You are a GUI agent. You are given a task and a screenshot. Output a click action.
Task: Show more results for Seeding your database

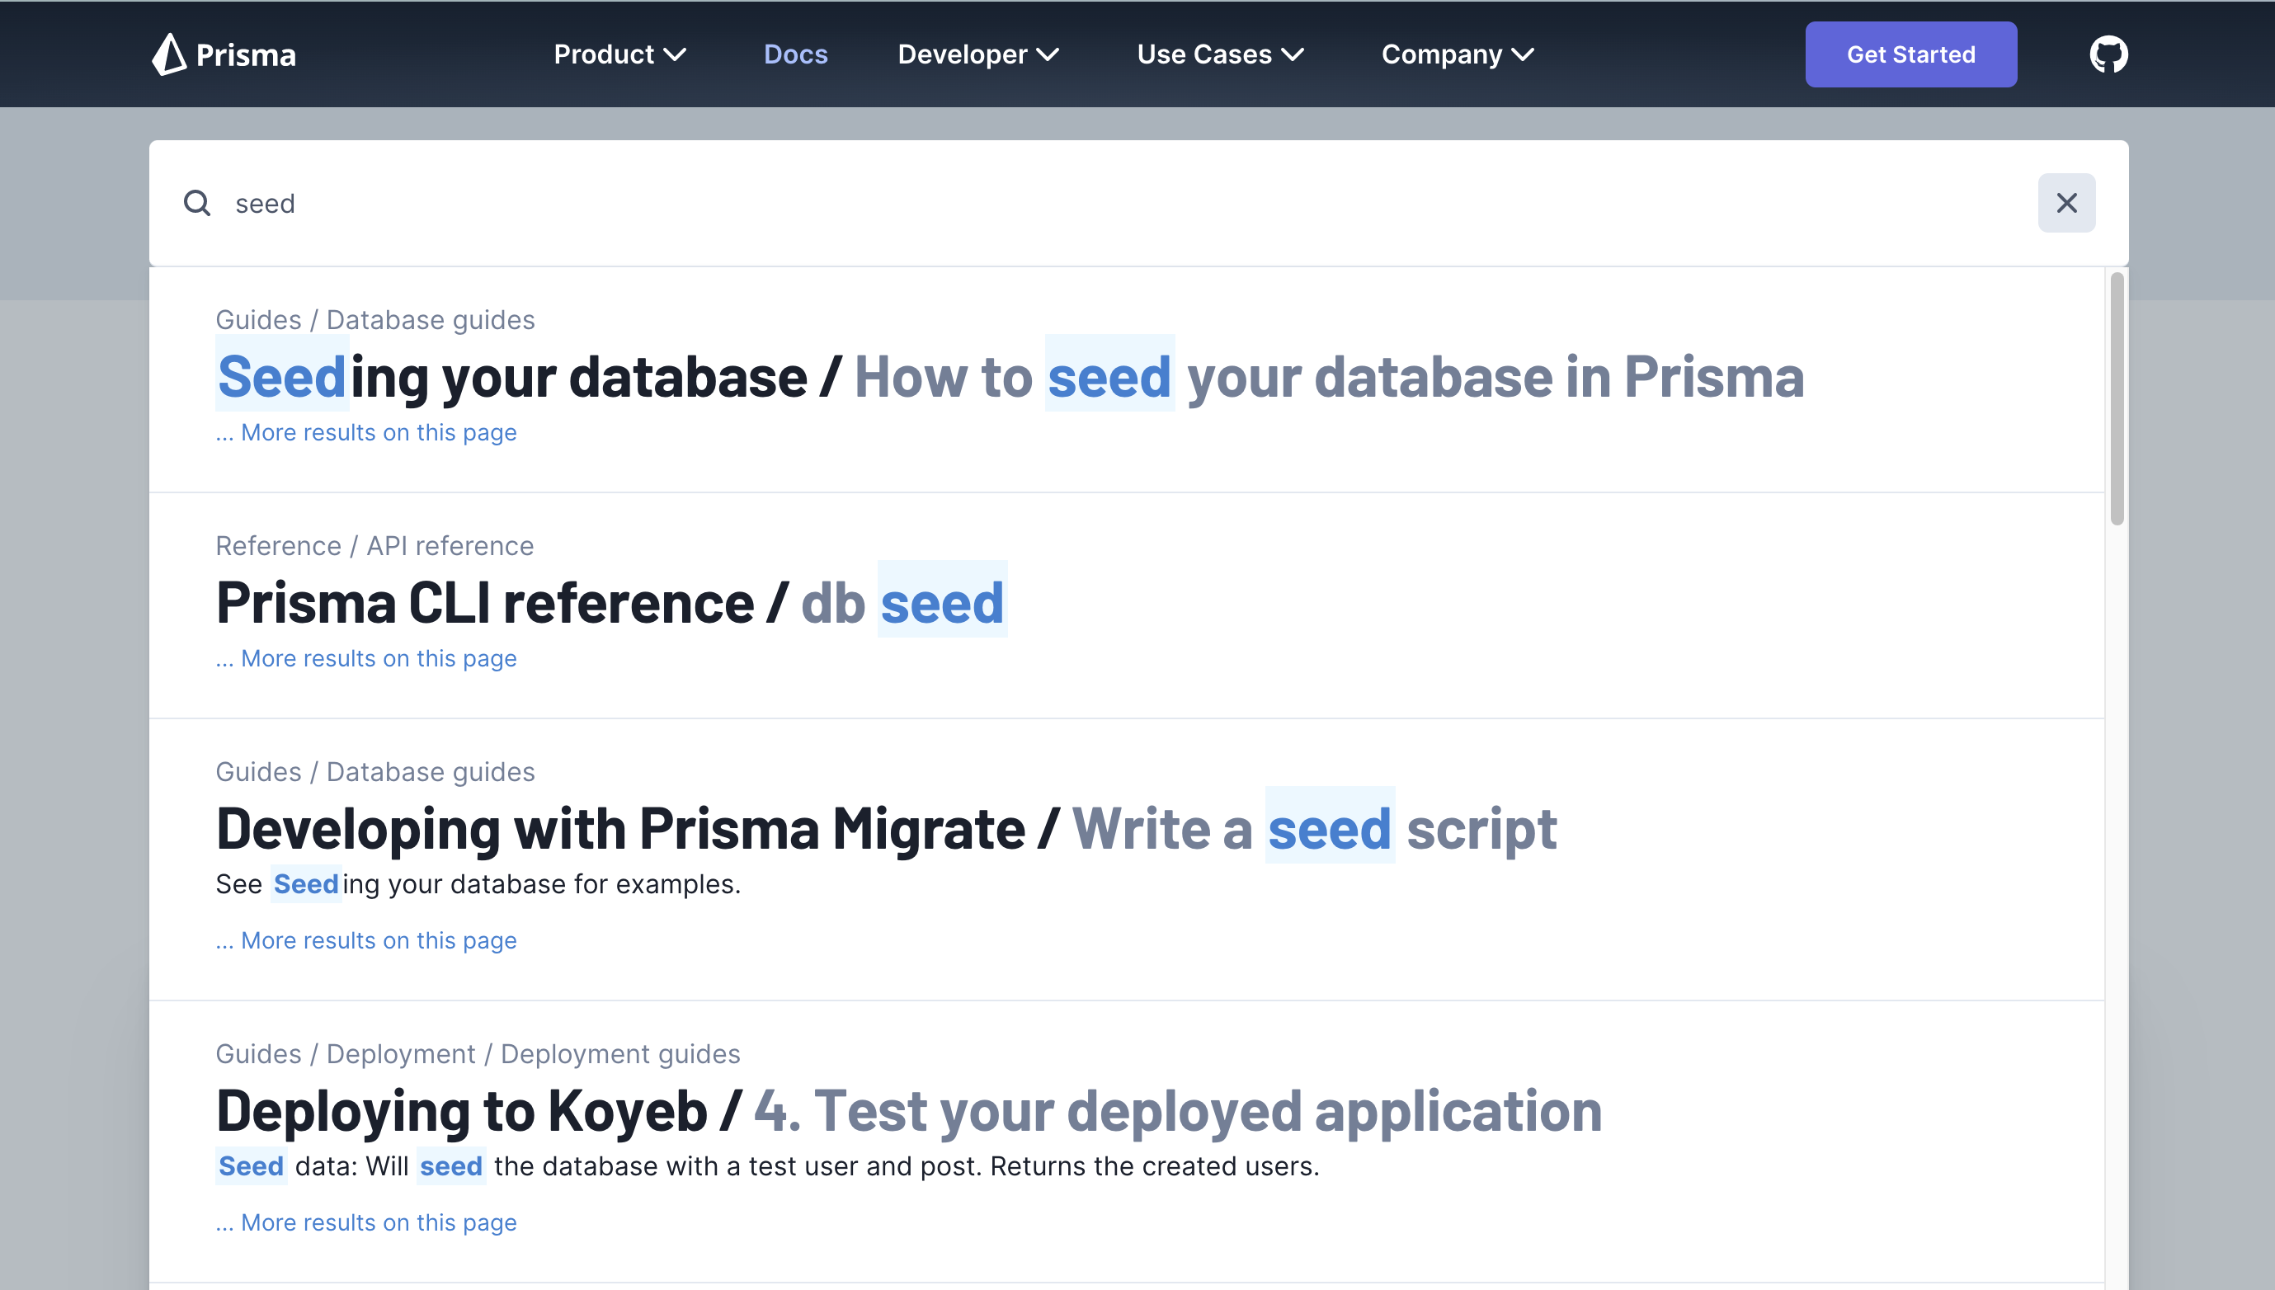[366, 432]
